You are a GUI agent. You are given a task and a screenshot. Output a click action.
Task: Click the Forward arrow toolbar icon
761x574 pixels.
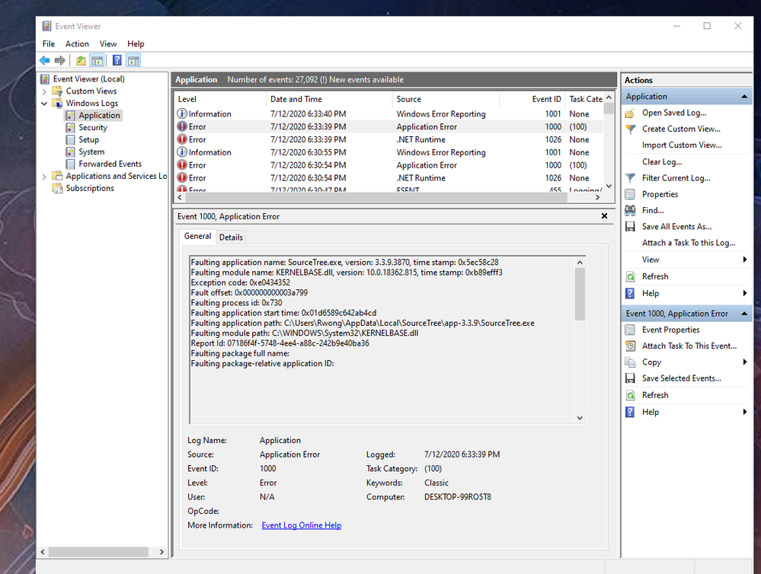59,61
